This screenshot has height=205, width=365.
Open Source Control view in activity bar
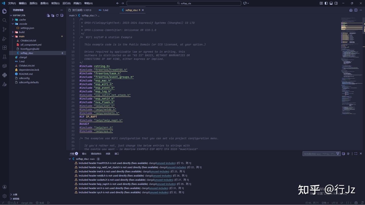click(x=4, y=29)
